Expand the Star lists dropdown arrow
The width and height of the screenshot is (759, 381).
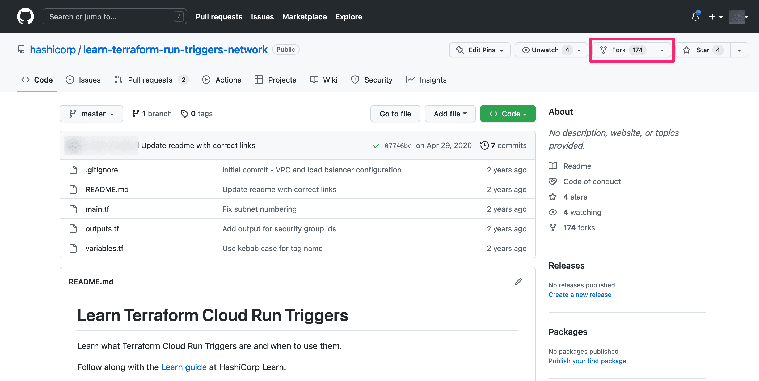(x=739, y=50)
